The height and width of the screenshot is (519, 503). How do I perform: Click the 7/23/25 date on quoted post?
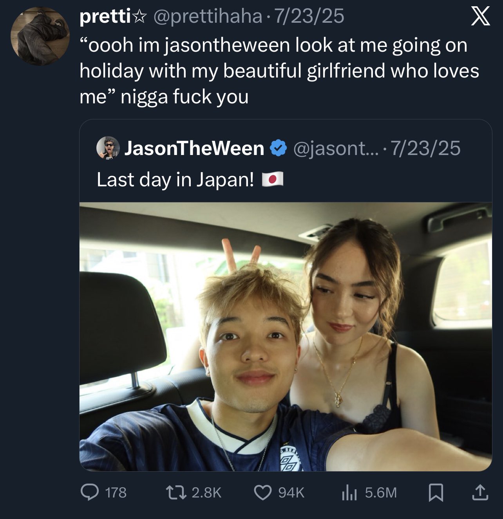point(426,148)
